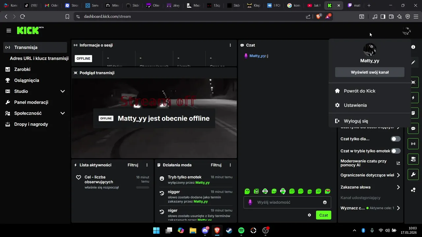Open Discord from the taskbar
The height and width of the screenshot is (237, 422).
tap(205, 230)
